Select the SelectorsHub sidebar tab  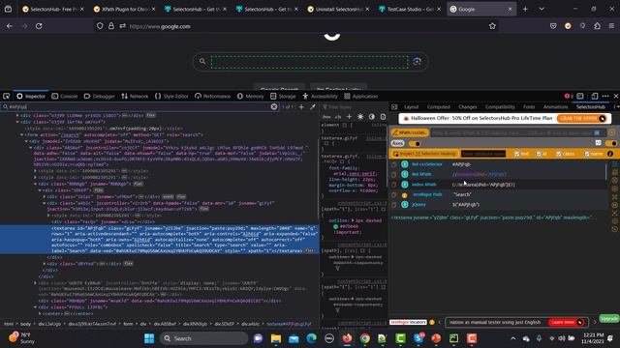click(x=590, y=107)
